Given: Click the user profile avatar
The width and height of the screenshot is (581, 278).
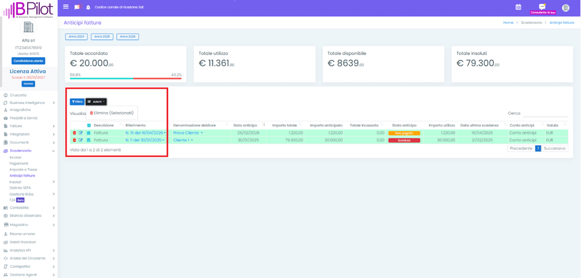Looking at the screenshot, I should [x=566, y=8].
